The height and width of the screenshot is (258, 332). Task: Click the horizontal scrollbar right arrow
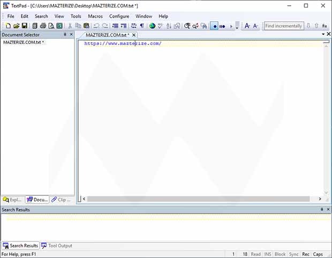pyautogui.click(x=320, y=199)
